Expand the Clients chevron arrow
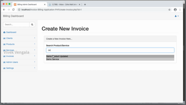 [35, 38]
